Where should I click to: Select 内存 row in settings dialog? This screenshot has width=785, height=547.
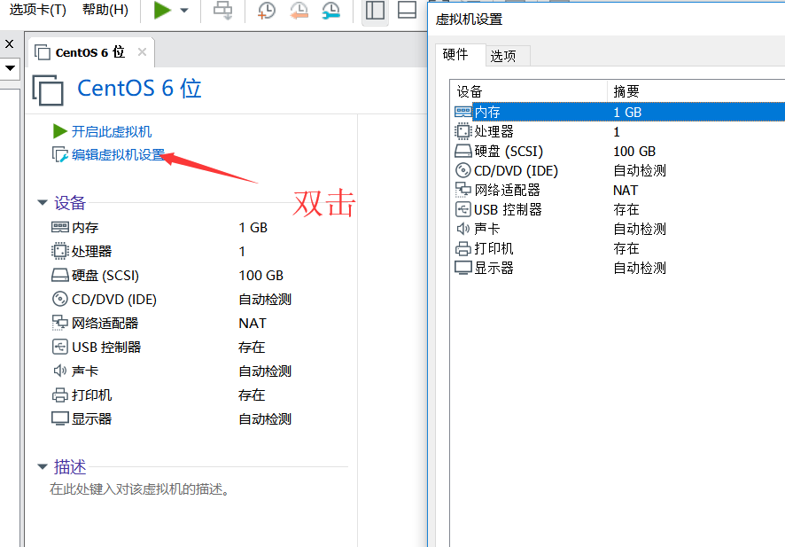tap(618, 112)
